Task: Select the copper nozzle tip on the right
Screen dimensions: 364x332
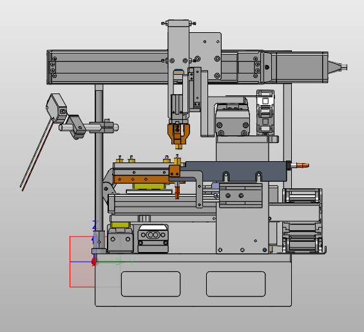Action: click(303, 166)
